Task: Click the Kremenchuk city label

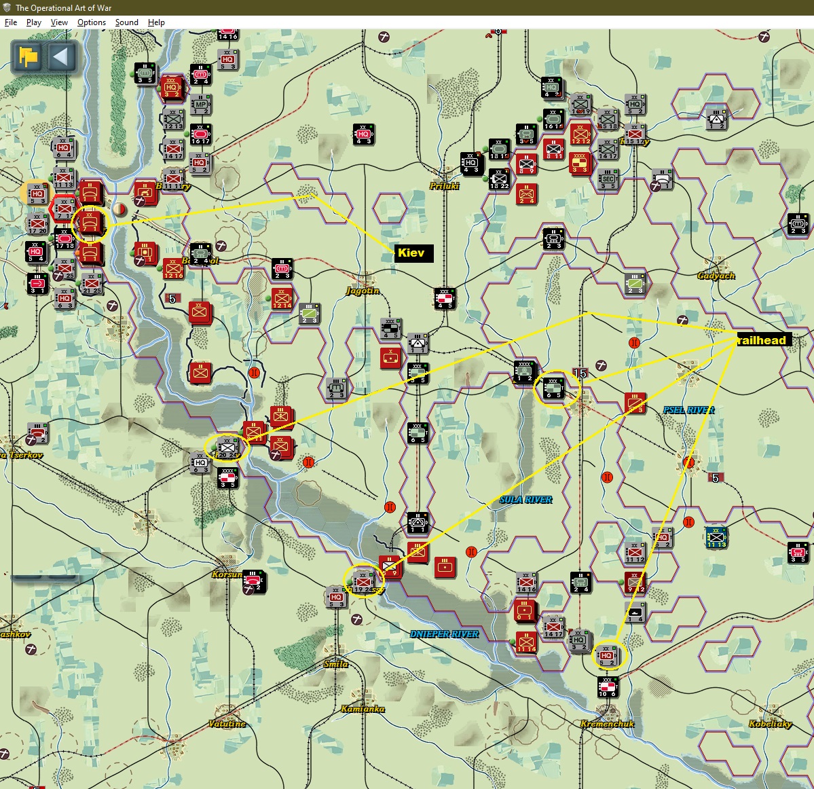Action: coord(607,724)
